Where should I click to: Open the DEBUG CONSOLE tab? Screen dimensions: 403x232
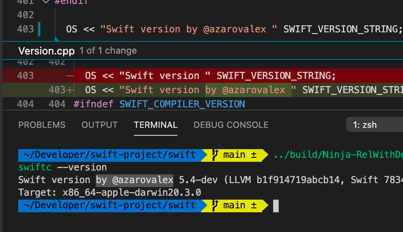[231, 125]
